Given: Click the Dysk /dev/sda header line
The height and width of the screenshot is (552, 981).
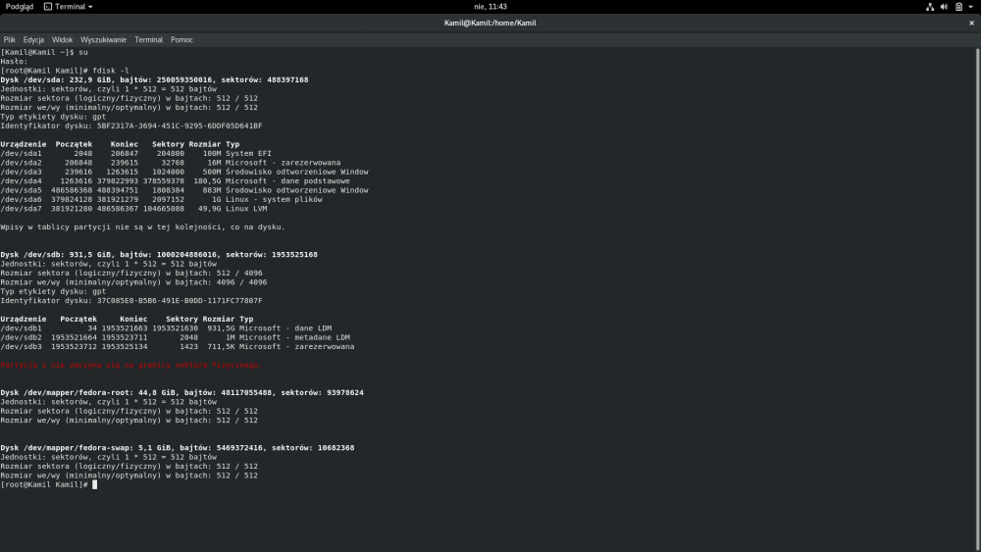Looking at the screenshot, I should coord(155,79).
